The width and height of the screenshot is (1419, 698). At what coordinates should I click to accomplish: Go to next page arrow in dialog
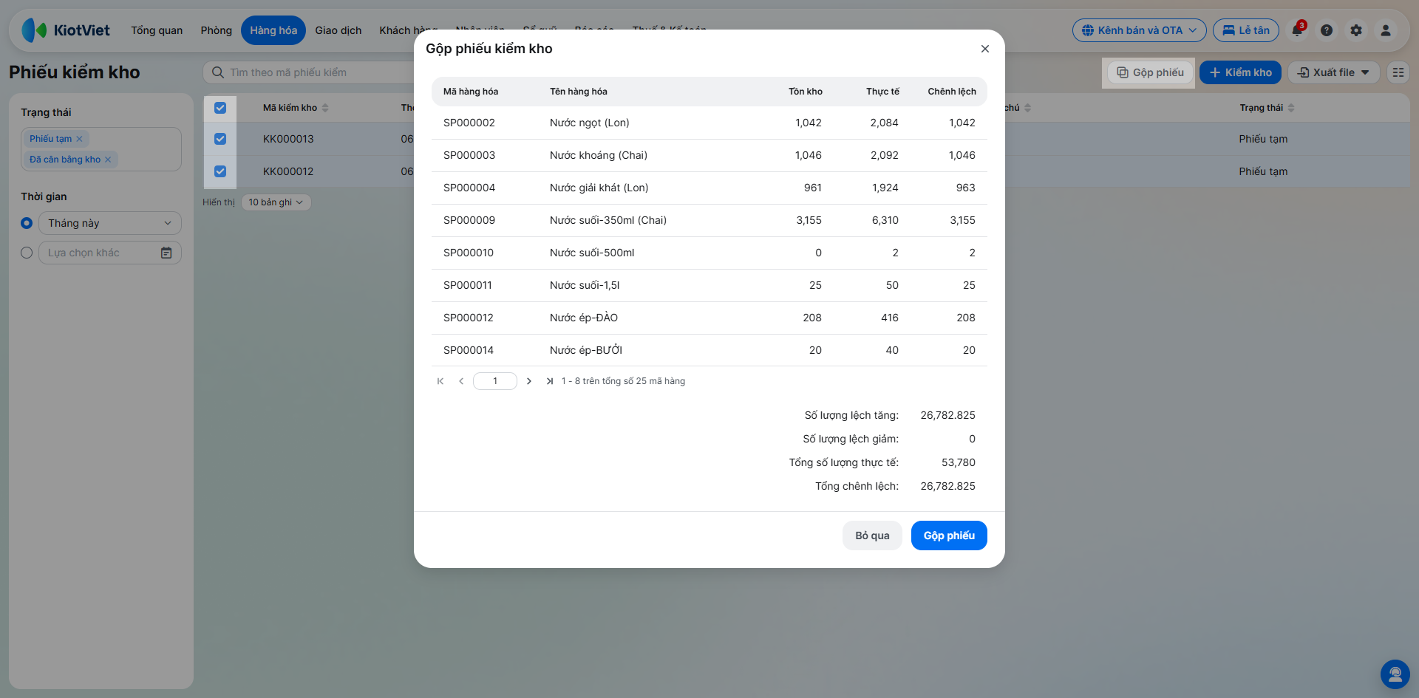click(529, 381)
